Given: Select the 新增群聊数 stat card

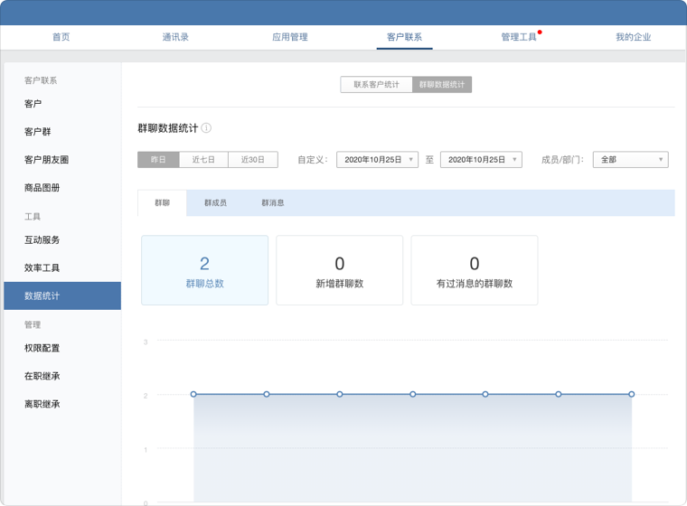Looking at the screenshot, I should click(340, 270).
